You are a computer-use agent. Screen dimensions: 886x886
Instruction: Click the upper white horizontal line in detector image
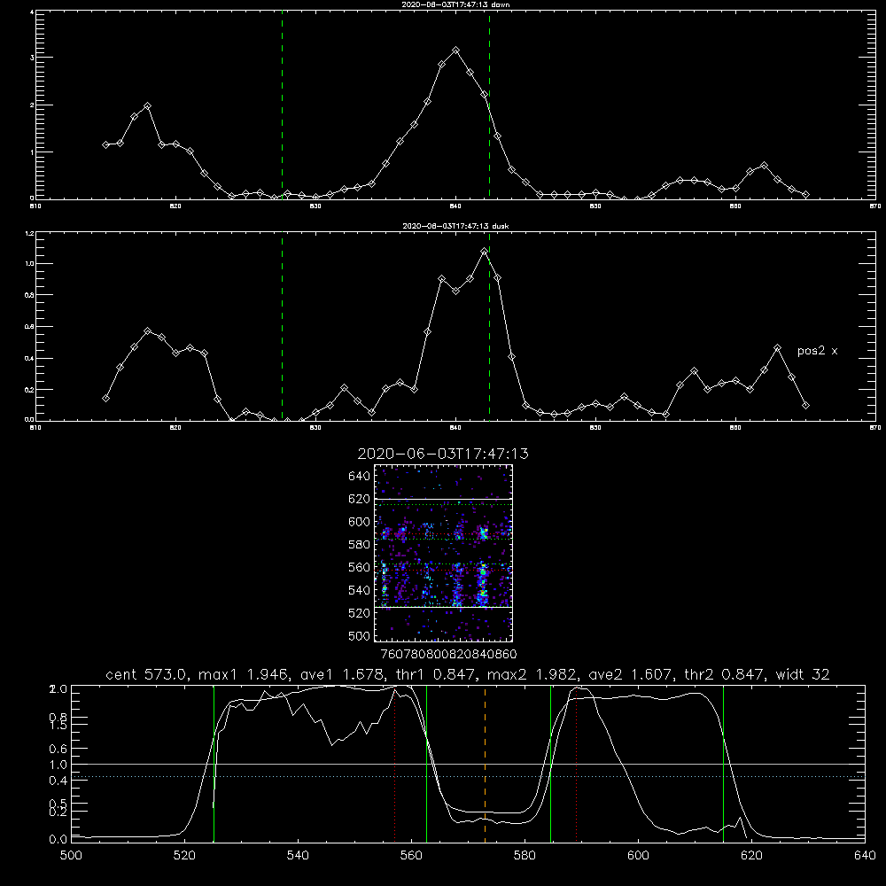(x=443, y=499)
